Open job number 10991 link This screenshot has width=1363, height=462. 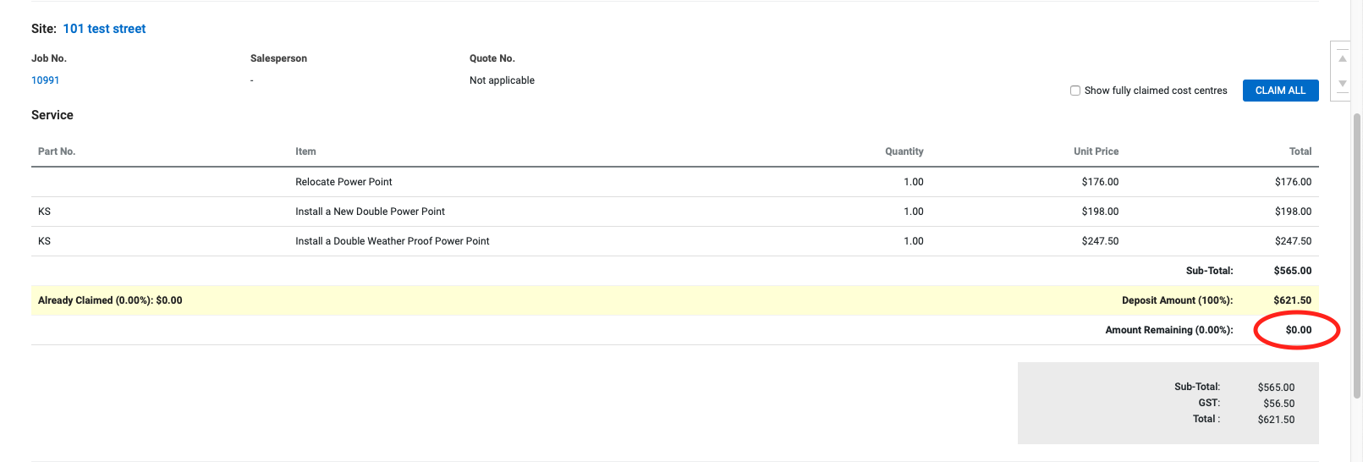pyautogui.click(x=45, y=80)
